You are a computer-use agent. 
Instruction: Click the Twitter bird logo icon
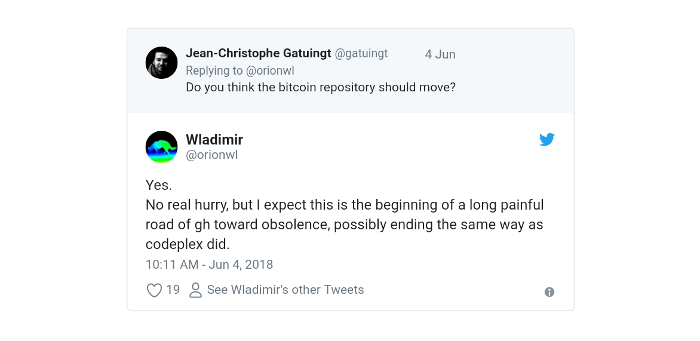click(547, 140)
